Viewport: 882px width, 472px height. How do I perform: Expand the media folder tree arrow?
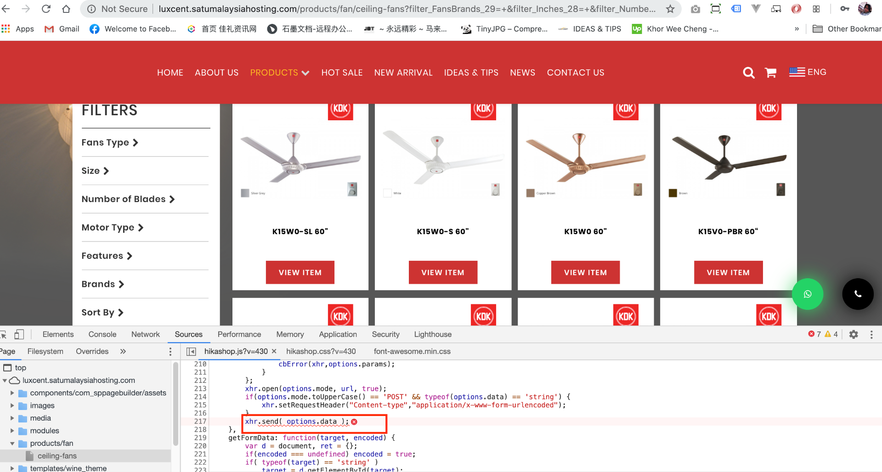(12, 418)
